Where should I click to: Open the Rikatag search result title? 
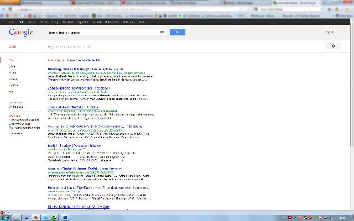[85, 69]
